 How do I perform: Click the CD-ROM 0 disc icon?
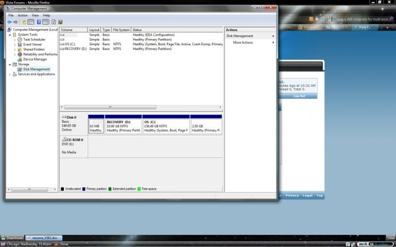tap(64, 140)
